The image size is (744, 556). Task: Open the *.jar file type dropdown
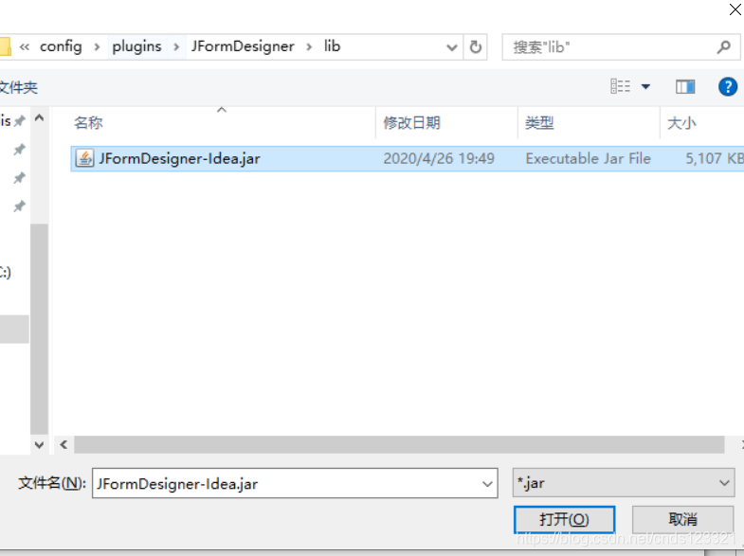click(624, 483)
